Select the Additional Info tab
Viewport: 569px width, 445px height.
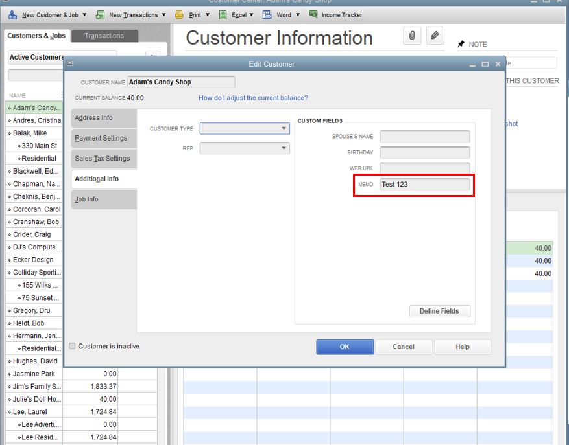coord(104,179)
